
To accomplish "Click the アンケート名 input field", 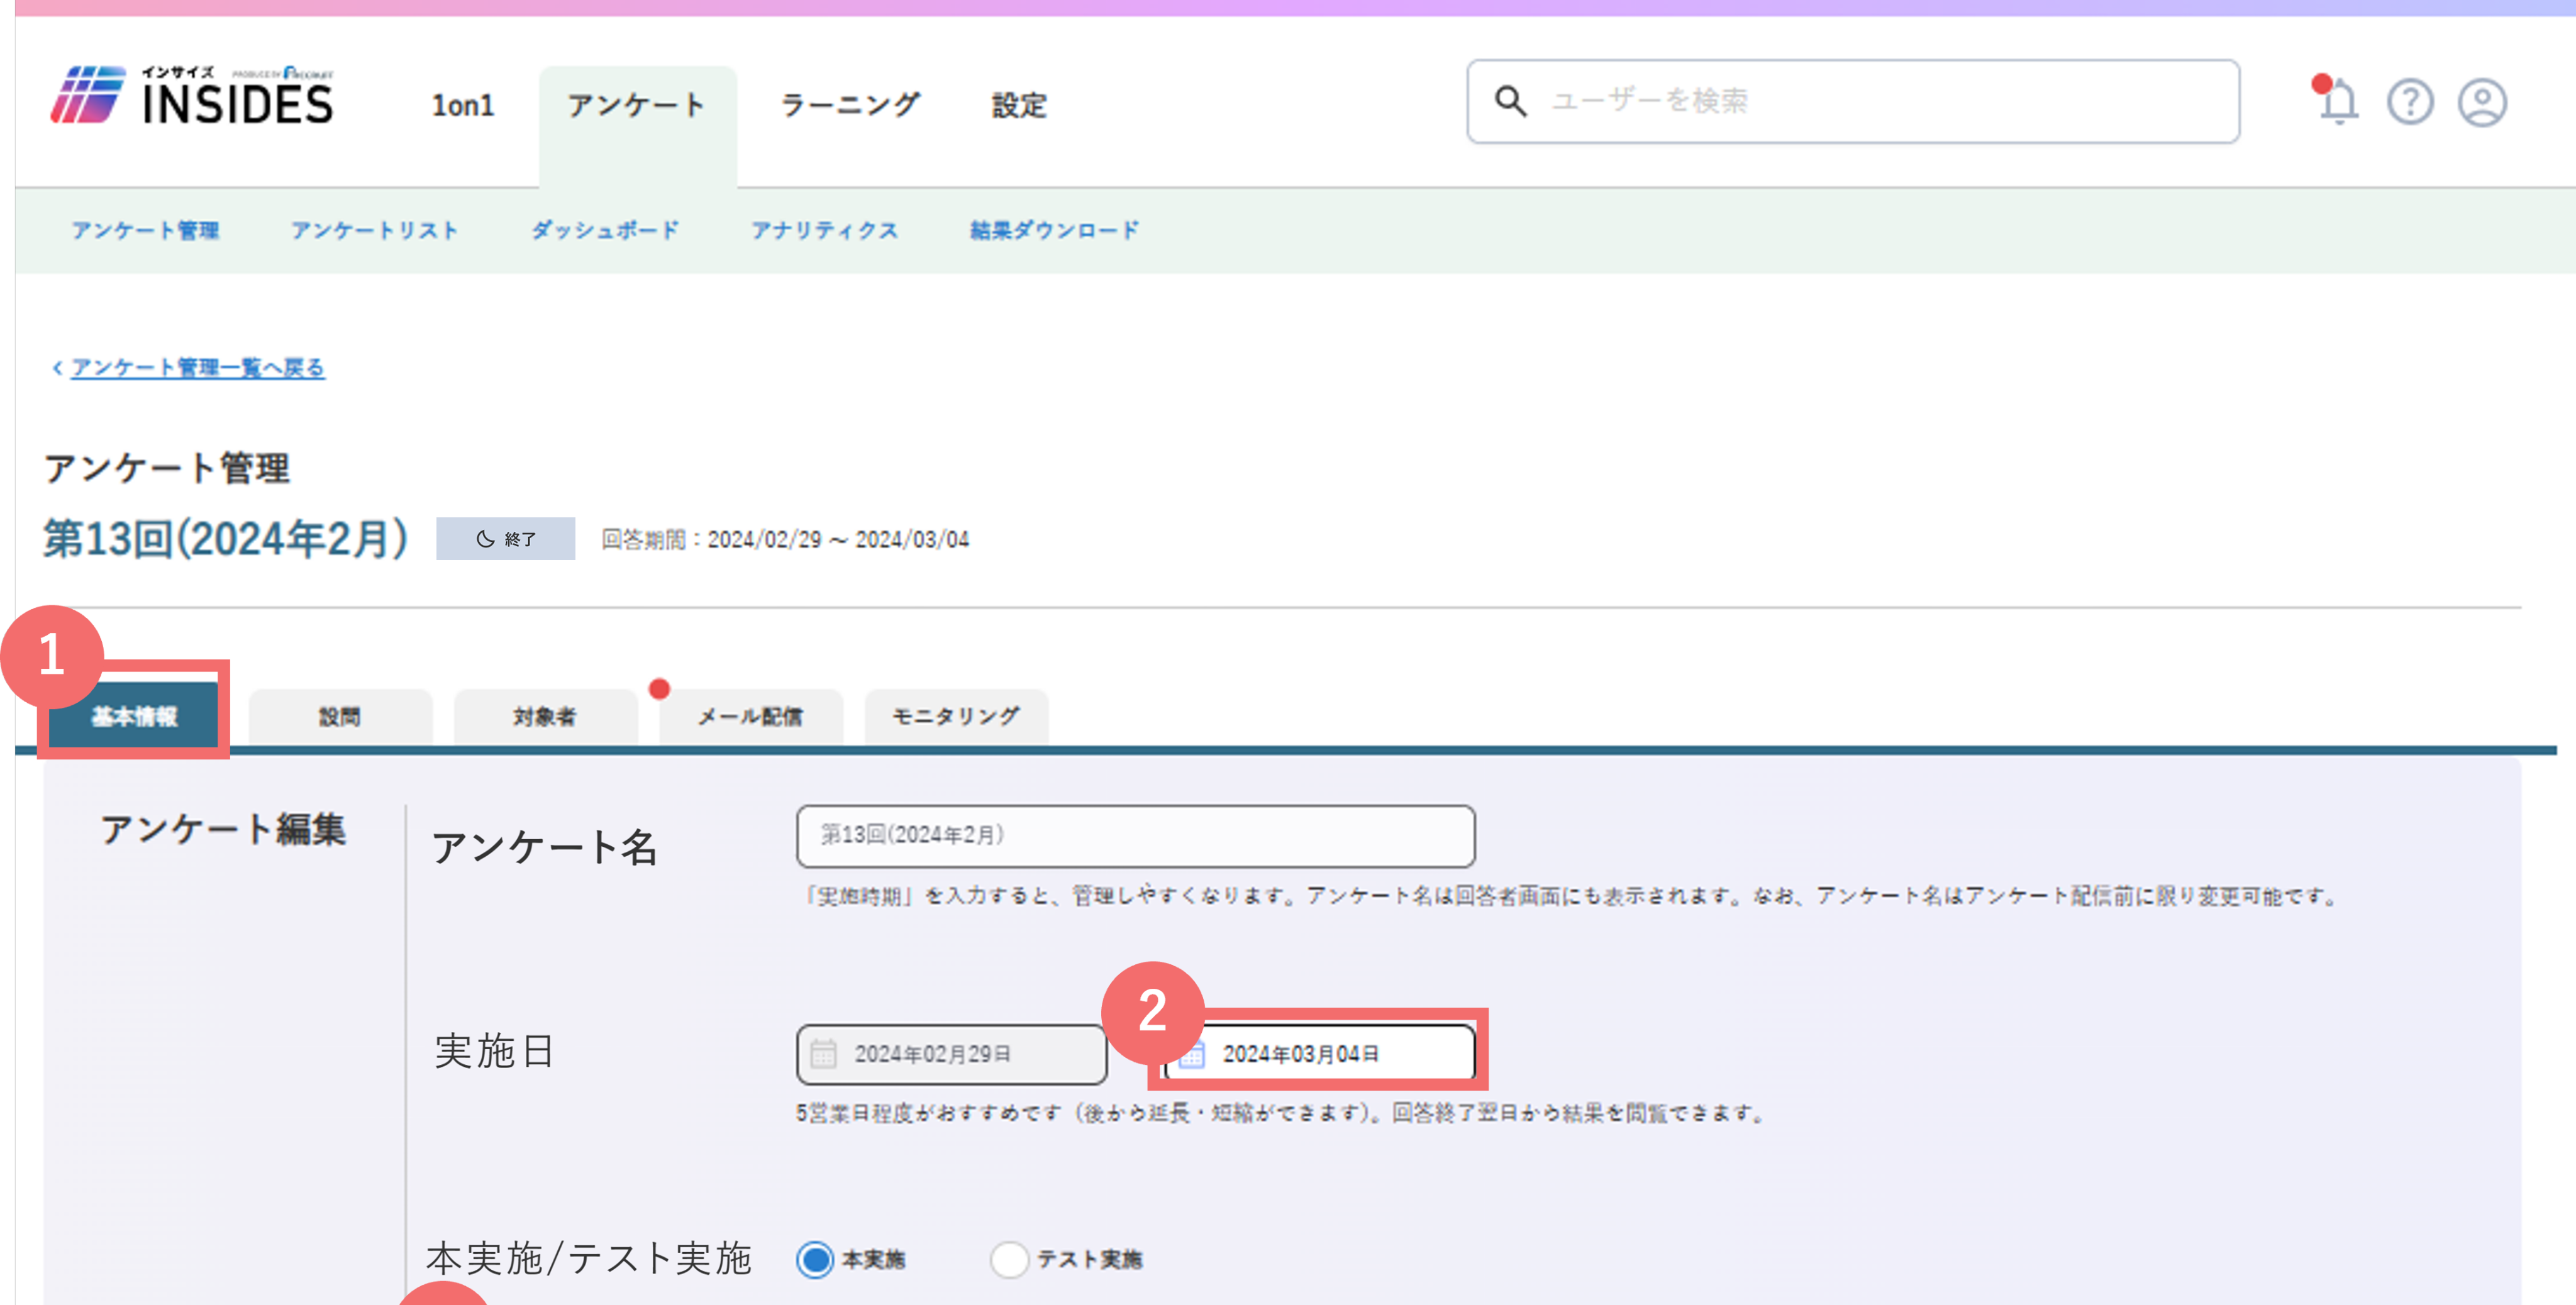I will (x=1135, y=835).
